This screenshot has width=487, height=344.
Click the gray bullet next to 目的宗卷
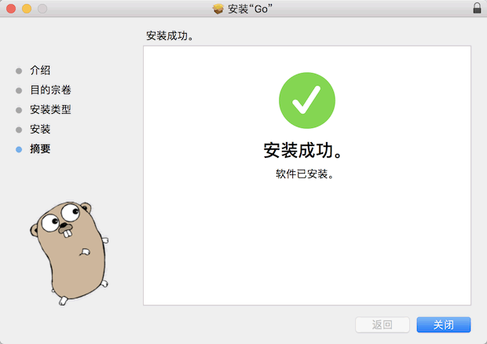(x=19, y=90)
